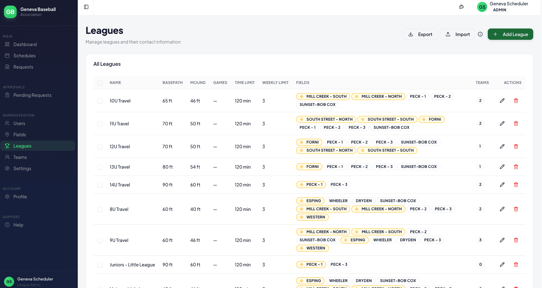Click the flag icon in the top bar

(461, 7)
